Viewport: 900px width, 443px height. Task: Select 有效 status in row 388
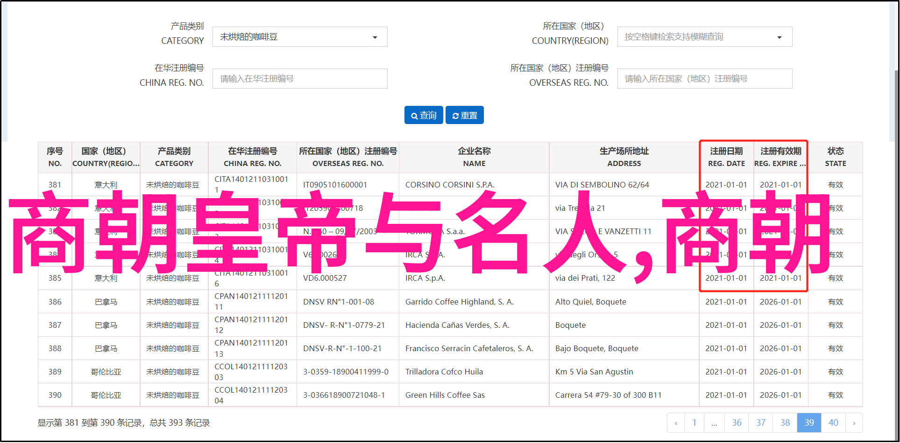click(x=836, y=348)
